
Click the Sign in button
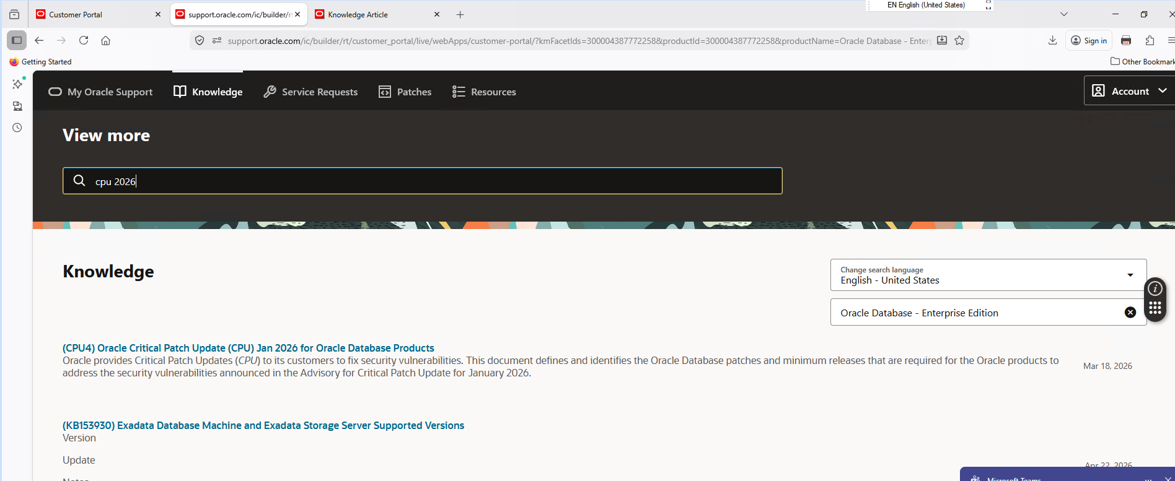point(1089,40)
